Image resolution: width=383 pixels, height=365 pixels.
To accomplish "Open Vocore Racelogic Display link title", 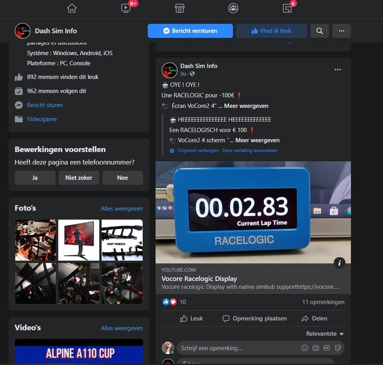I will click(x=199, y=278).
